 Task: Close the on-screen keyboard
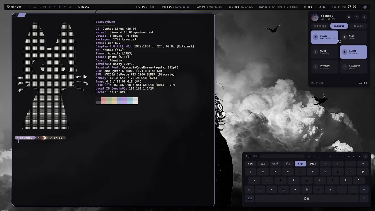coord(365,156)
